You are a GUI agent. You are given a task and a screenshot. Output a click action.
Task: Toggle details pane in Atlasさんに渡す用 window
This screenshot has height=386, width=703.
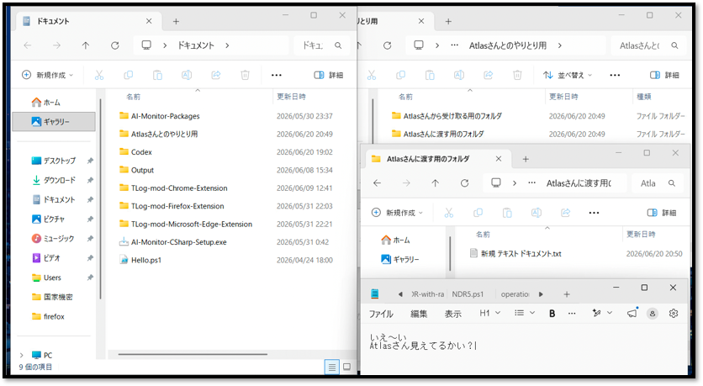(662, 213)
